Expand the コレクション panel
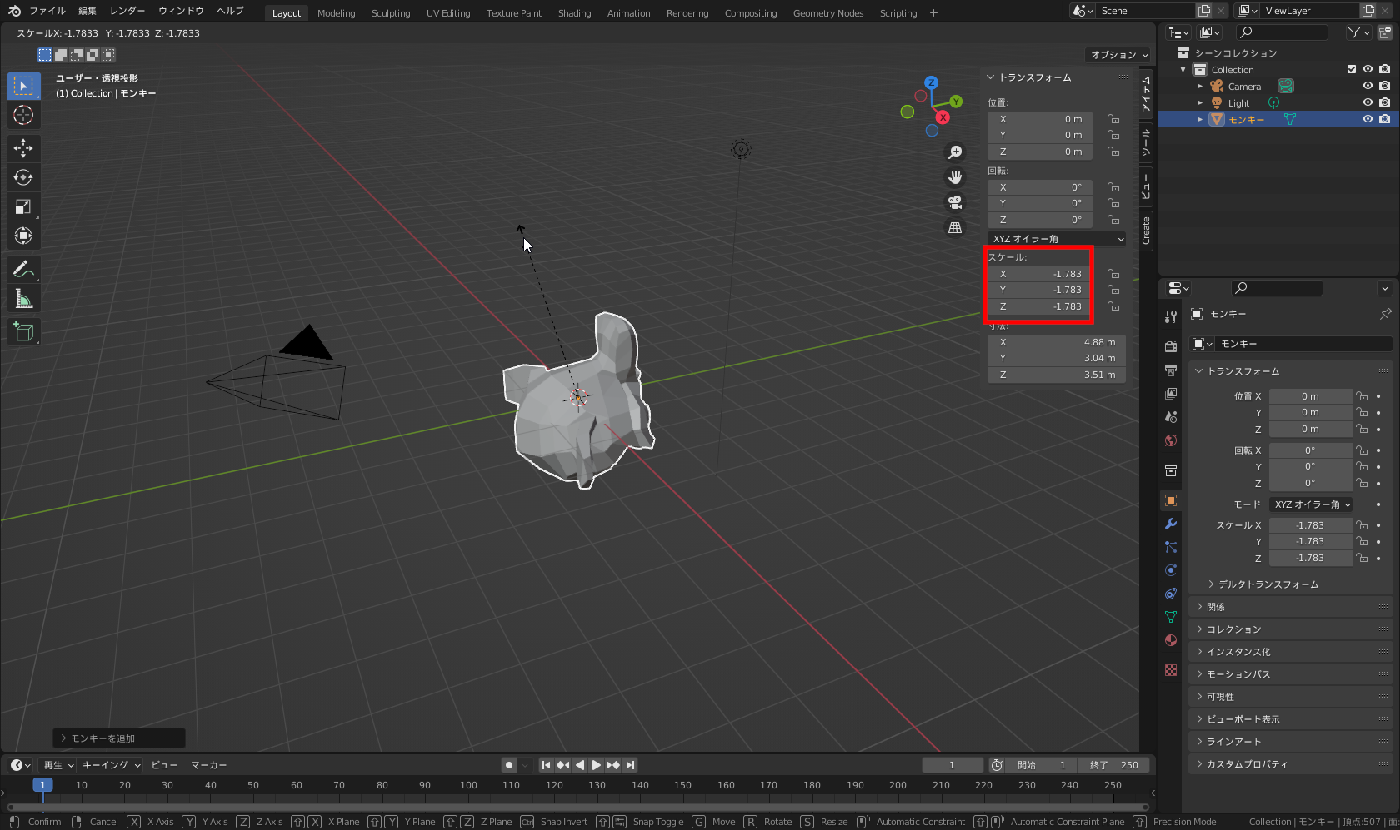 [x=1291, y=629]
